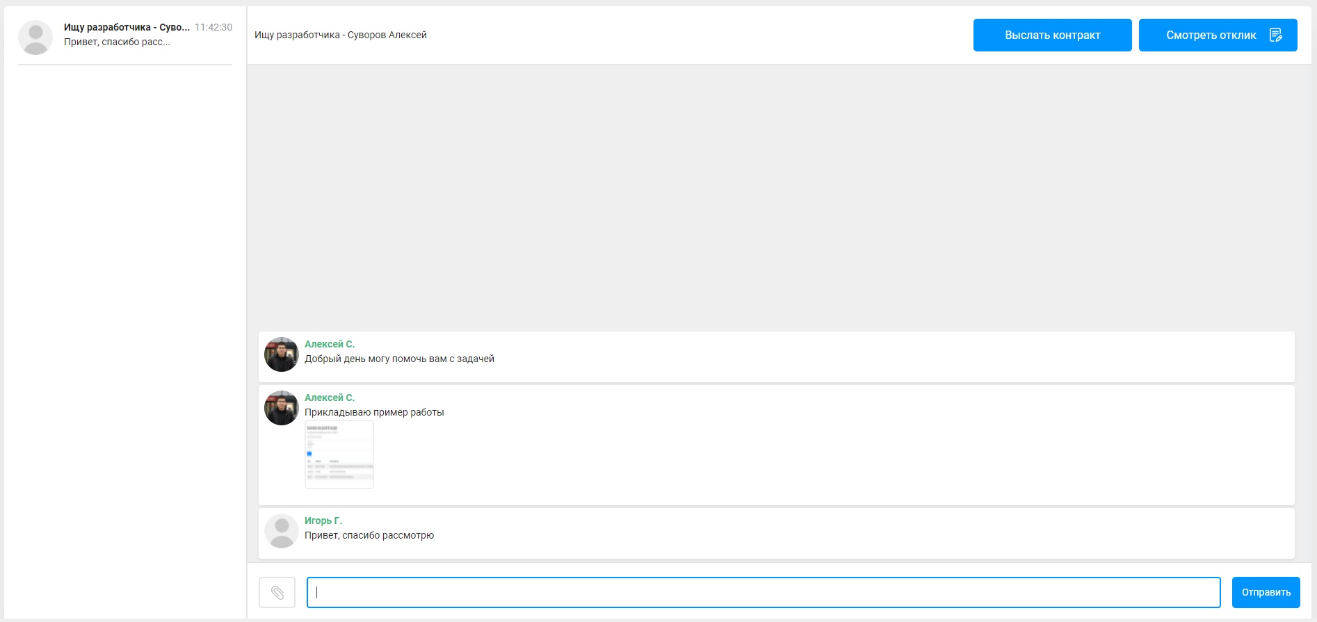Click the text Прикладываю пример работы
The width and height of the screenshot is (1317, 622).
pos(374,412)
